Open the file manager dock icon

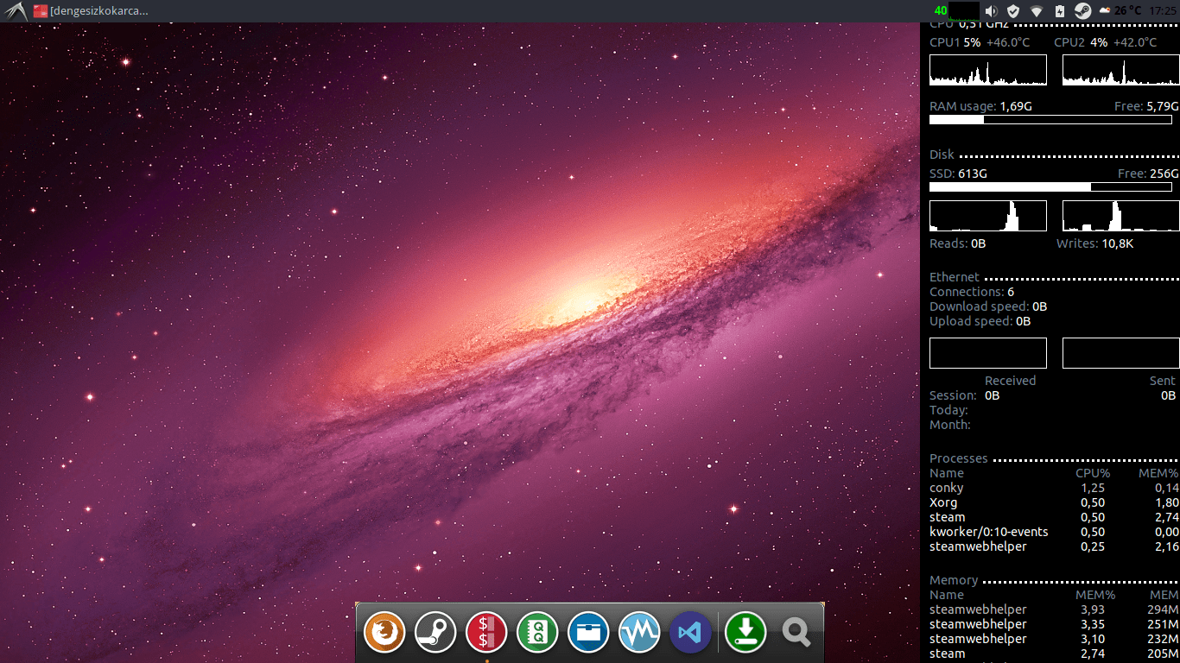pyautogui.click(x=587, y=632)
